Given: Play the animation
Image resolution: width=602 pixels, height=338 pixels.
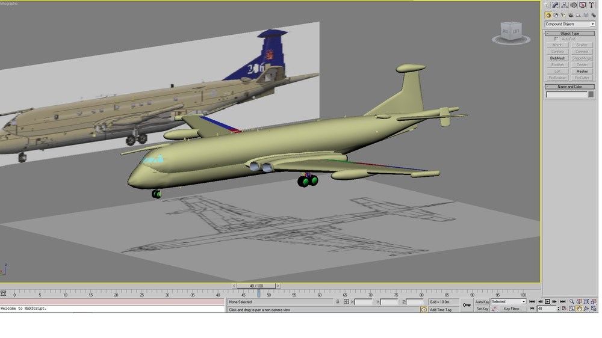Looking at the screenshot, I should [x=547, y=302].
